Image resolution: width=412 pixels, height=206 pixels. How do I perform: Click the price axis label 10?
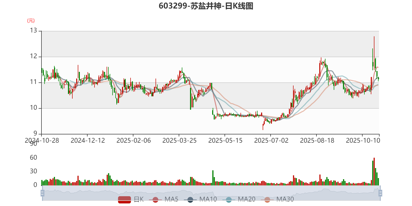point(33,108)
